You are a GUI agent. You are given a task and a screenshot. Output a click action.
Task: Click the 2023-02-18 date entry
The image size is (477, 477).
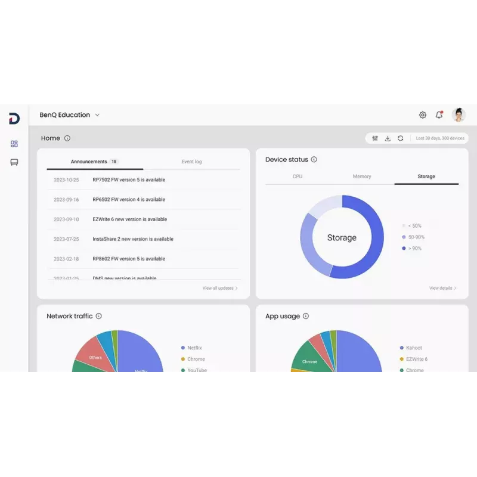click(x=66, y=259)
